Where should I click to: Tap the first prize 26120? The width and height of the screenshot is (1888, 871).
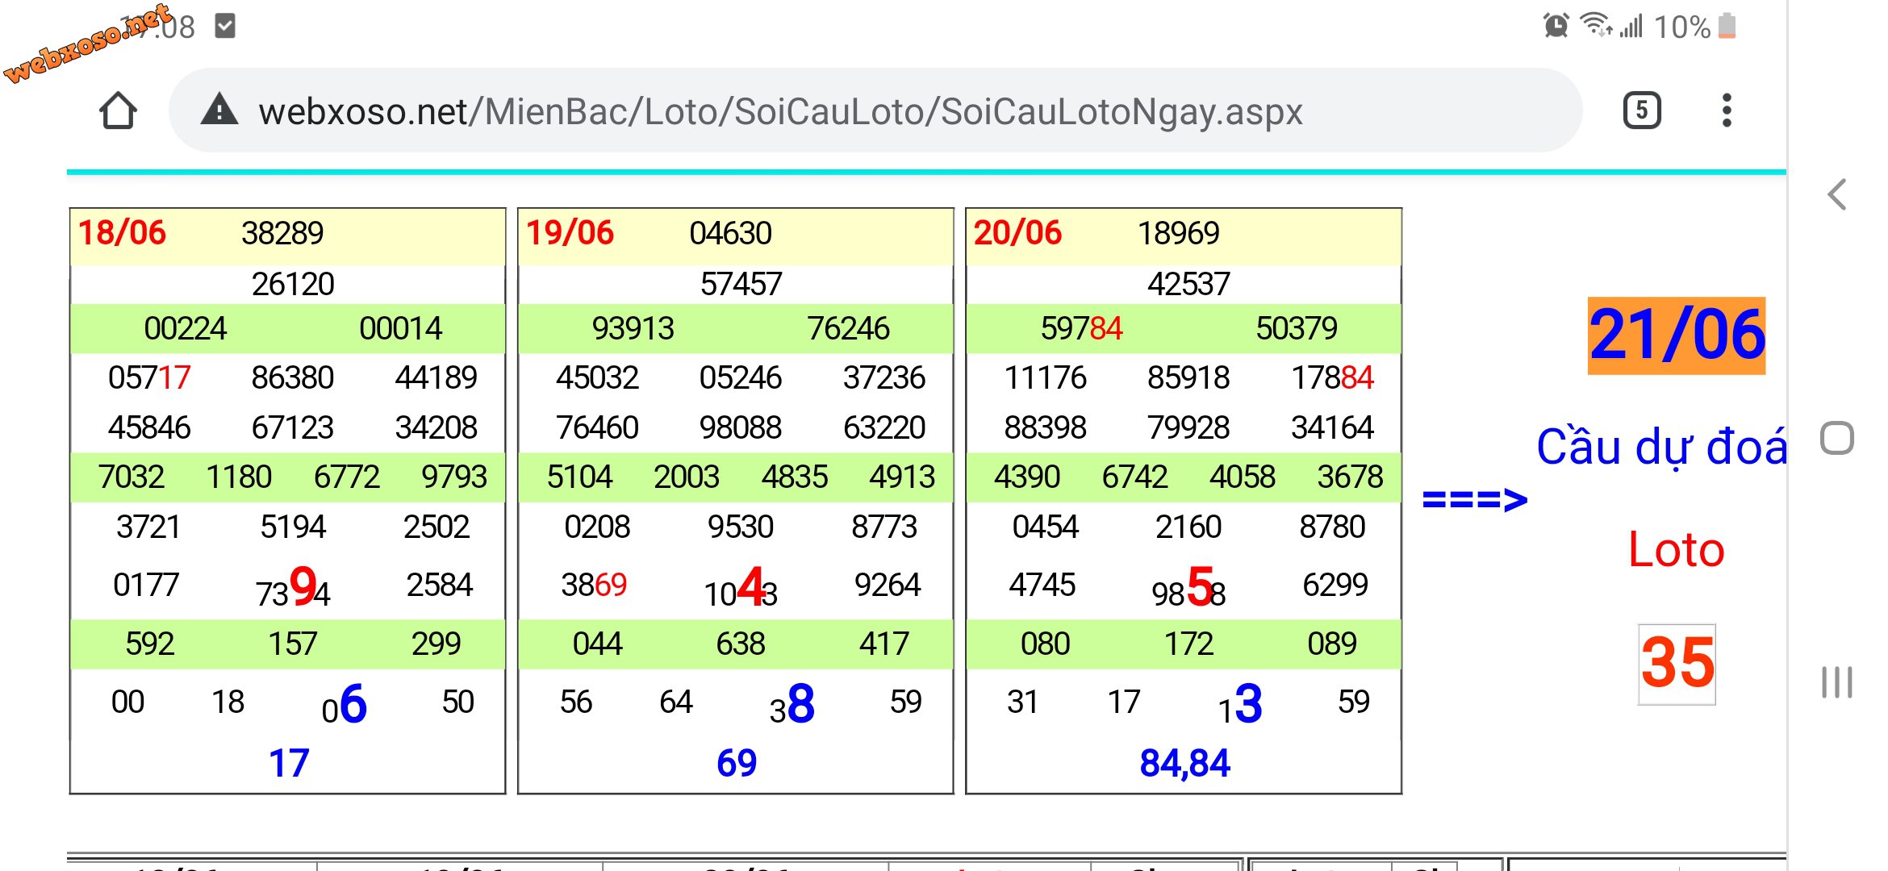pos(293,285)
